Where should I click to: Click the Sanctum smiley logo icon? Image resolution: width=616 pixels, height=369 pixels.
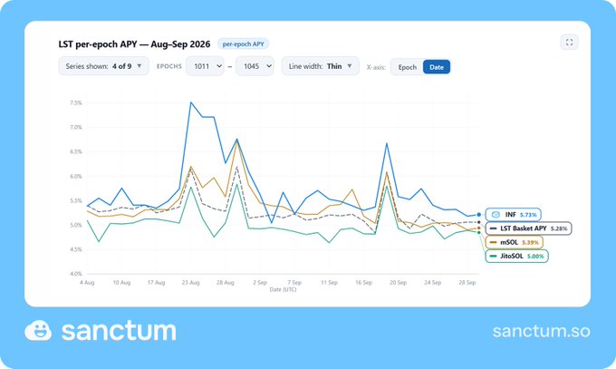click(x=38, y=330)
